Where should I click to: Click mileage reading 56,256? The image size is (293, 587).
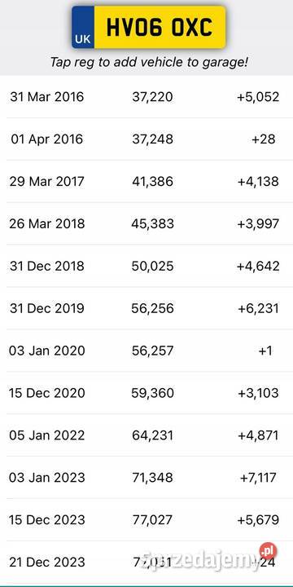(152, 308)
